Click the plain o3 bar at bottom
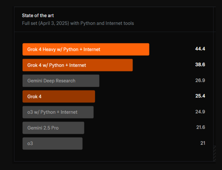This screenshot has height=170, width=222. (x=52, y=143)
